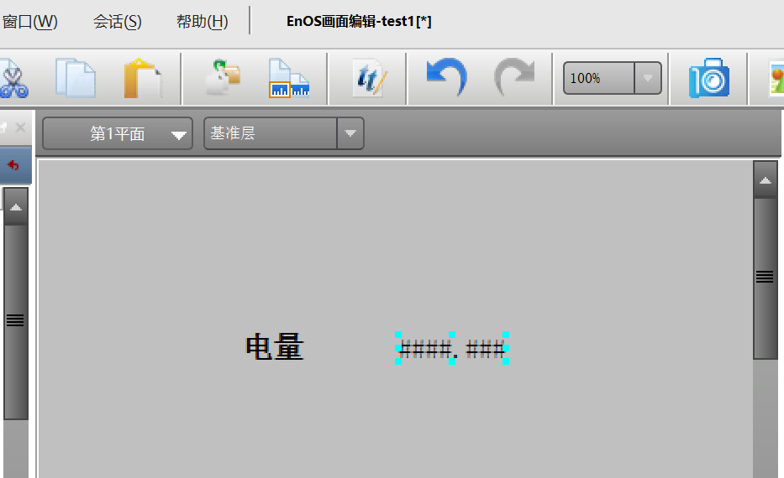
Task: Click the canvas vertical scrollbar up arrow
Action: (x=765, y=180)
